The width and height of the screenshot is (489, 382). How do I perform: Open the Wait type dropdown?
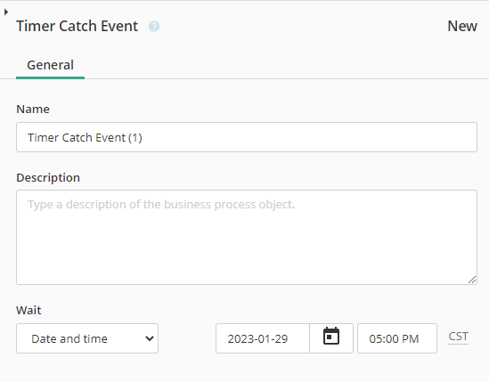pos(87,338)
